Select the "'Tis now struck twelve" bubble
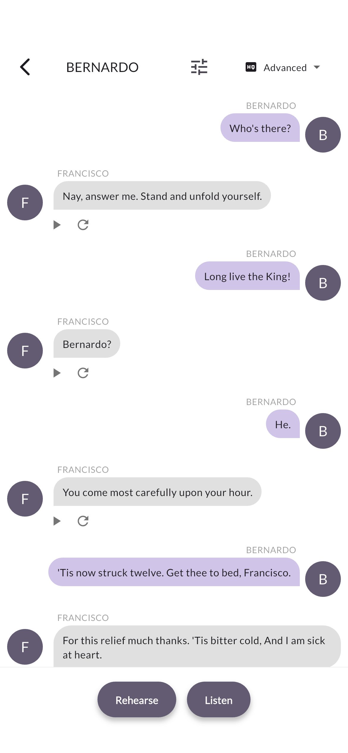 (x=174, y=572)
